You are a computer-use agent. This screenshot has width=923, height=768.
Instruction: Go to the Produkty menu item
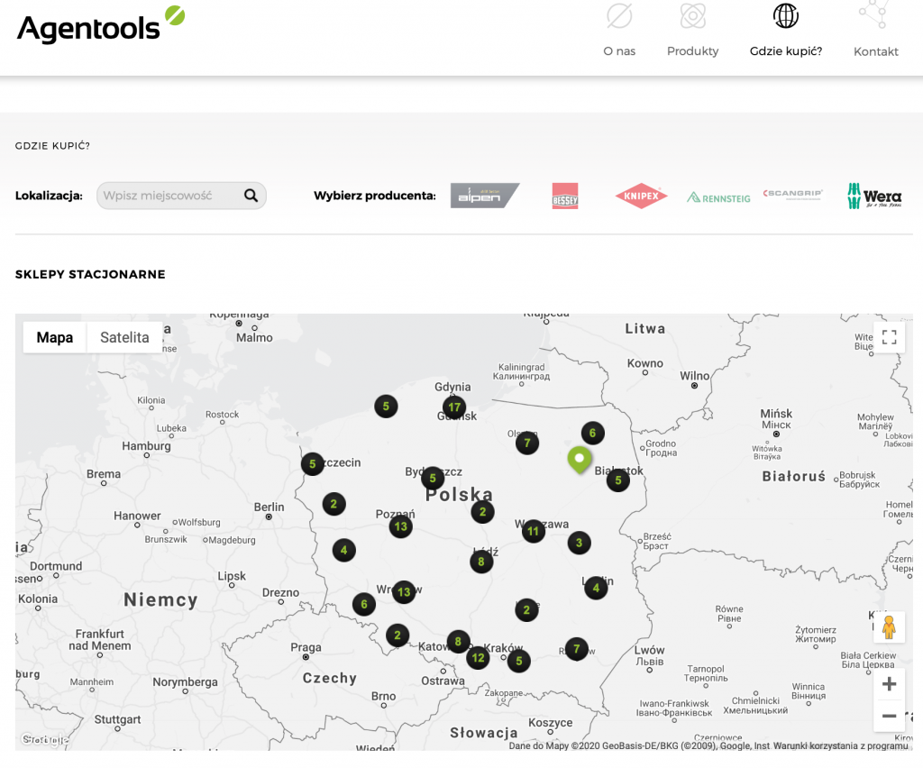pos(693,31)
